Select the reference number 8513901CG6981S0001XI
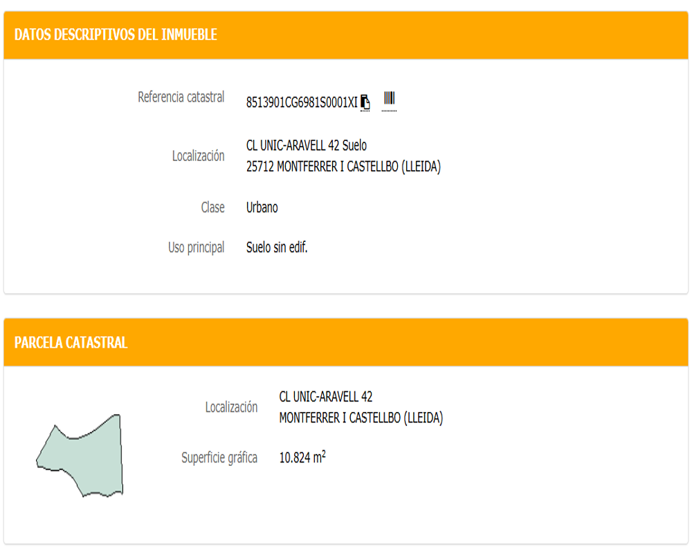Viewport: 692px width, 553px height. [x=302, y=103]
